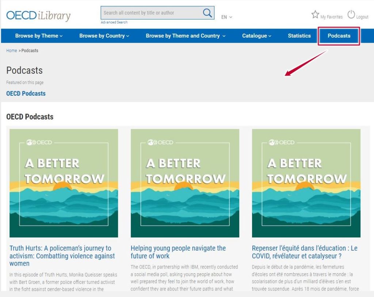
Task: Jump to the OECD Podcasts featured link
Action: tap(26, 94)
